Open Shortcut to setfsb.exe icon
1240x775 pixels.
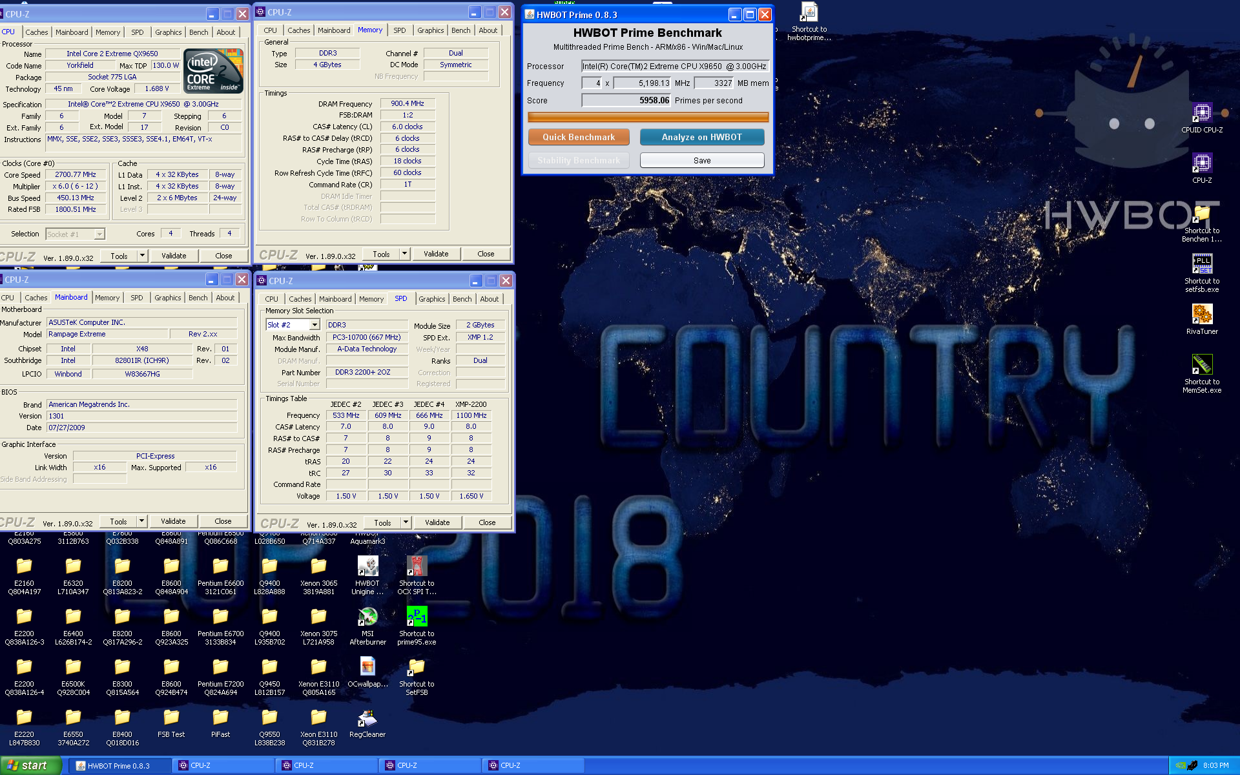tap(1201, 273)
